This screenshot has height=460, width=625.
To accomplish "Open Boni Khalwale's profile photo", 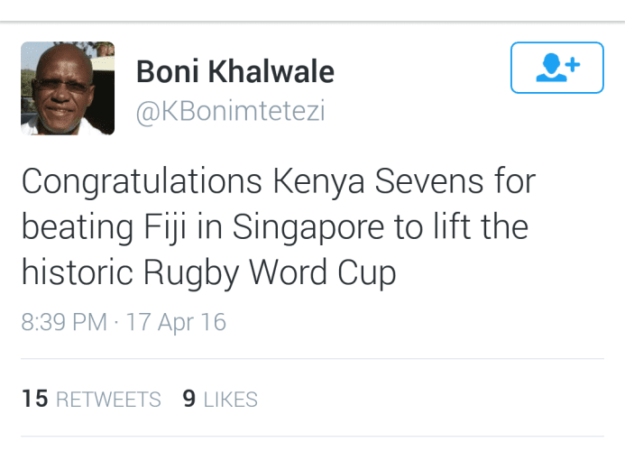I will click(68, 88).
